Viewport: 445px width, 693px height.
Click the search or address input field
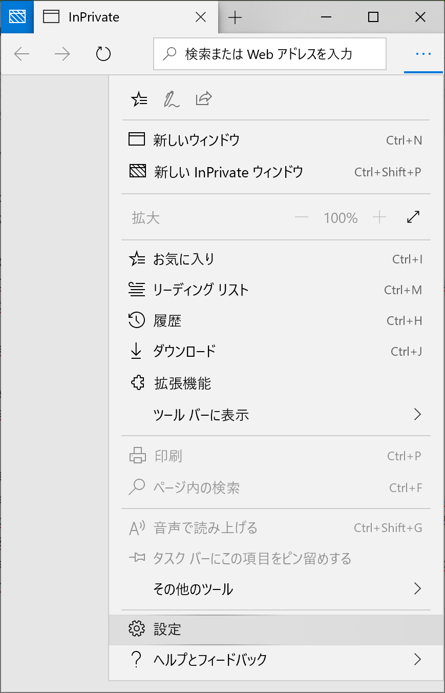point(270,53)
